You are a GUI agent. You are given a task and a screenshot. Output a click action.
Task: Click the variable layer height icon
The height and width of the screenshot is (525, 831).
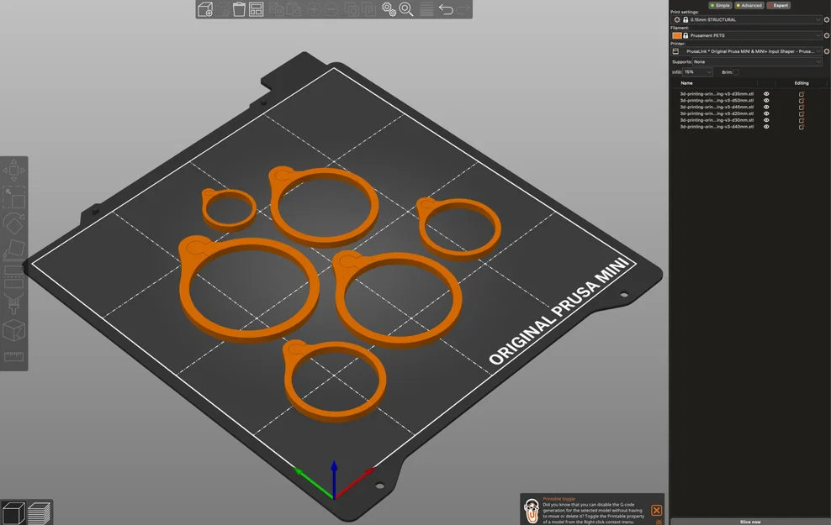(x=426, y=9)
